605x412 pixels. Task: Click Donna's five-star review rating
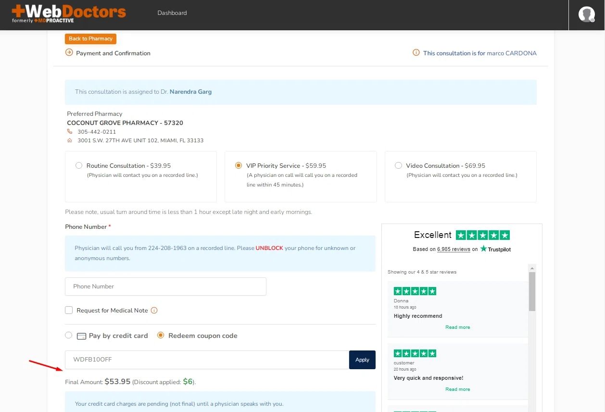click(x=415, y=291)
